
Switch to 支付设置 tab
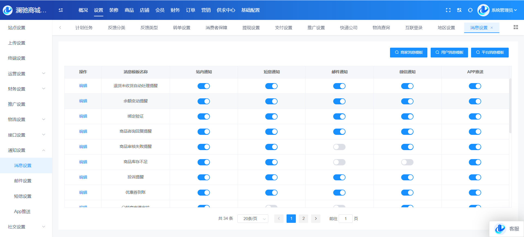tap(284, 28)
